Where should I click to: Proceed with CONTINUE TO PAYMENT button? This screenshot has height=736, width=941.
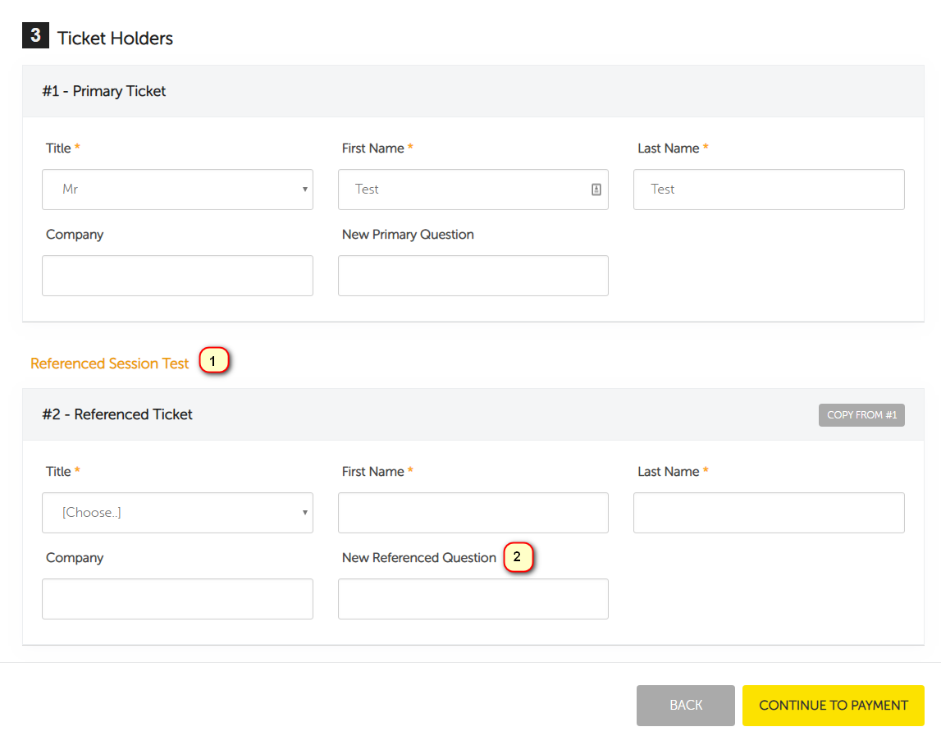click(834, 706)
